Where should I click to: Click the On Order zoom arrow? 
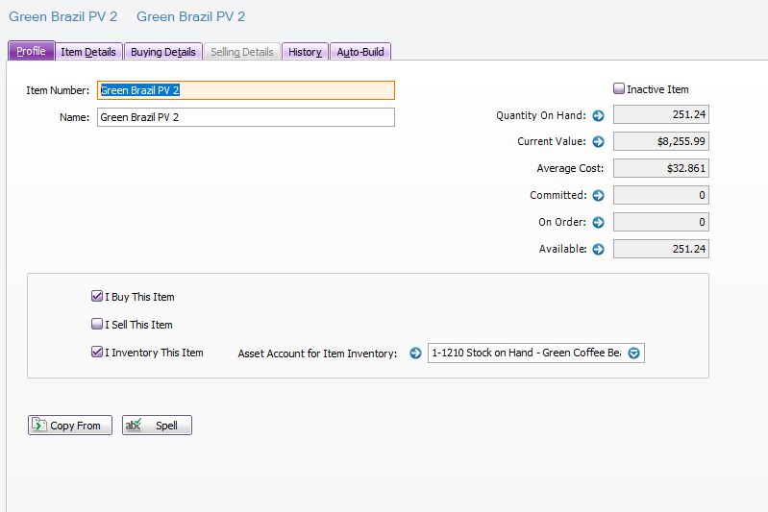pos(597,223)
